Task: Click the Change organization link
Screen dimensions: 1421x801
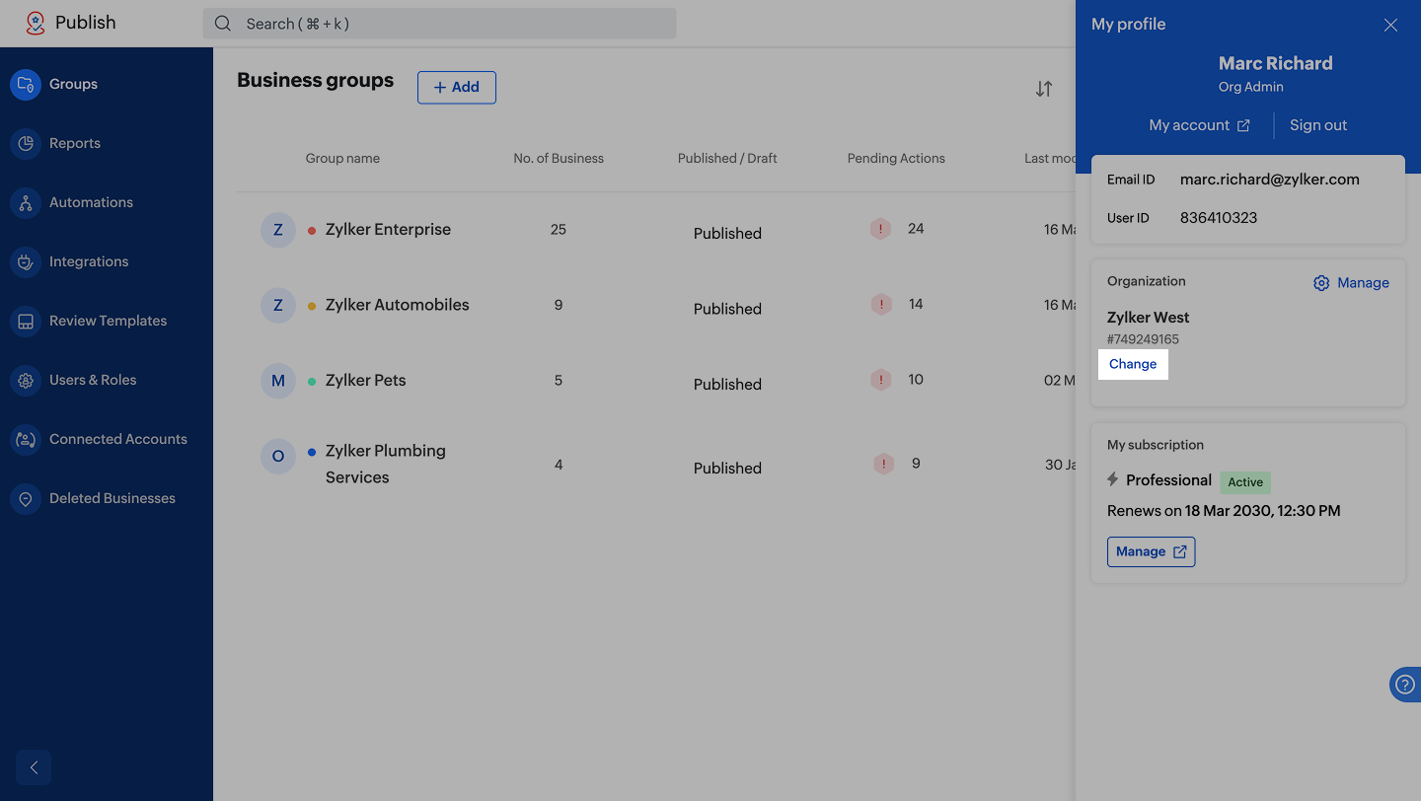Action: click(x=1133, y=364)
